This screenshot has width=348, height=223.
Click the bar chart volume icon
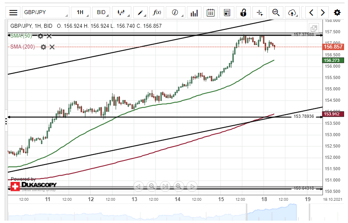point(194,13)
